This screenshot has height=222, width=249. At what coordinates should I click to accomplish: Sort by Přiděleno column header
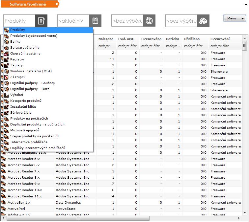[x=192, y=39]
